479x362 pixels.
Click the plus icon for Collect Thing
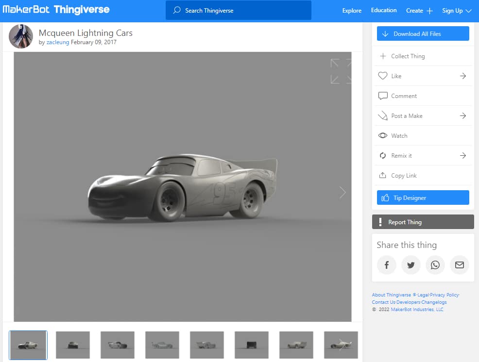383,56
